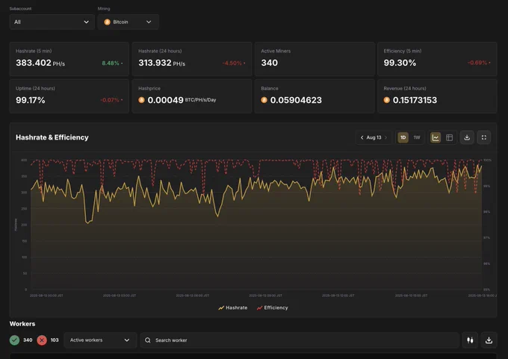Open worker filter settings icon
The width and height of the screenshot is (508, 359).
tap(470, 340)
